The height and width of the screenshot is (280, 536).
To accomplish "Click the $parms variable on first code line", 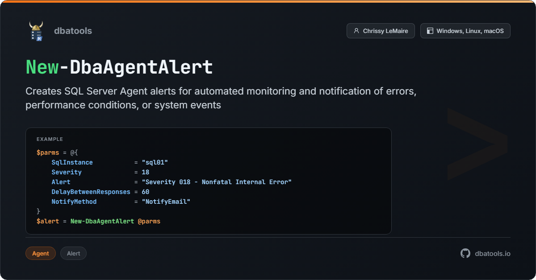I will click(48, 152).
